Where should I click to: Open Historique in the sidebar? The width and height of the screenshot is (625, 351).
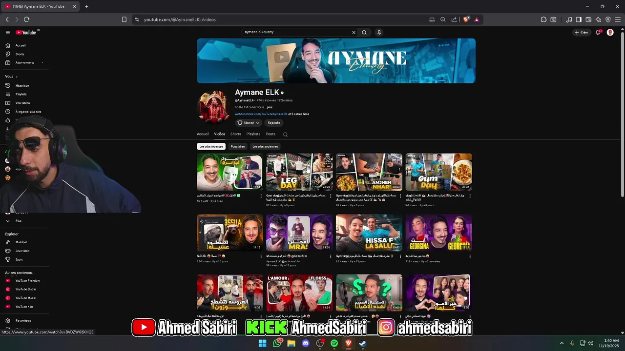[x=22, y=85]
